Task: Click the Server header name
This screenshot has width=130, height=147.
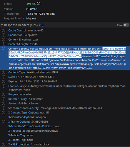Action: (13, 103)
